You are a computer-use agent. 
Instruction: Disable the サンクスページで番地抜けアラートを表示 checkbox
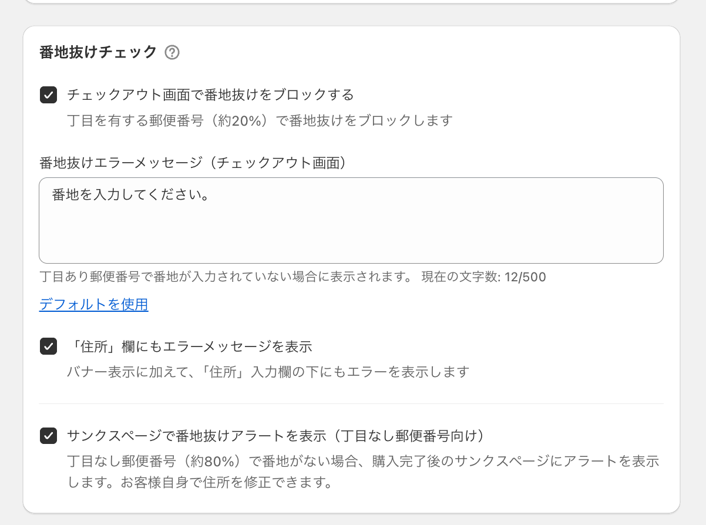click(x=48, y=436)
